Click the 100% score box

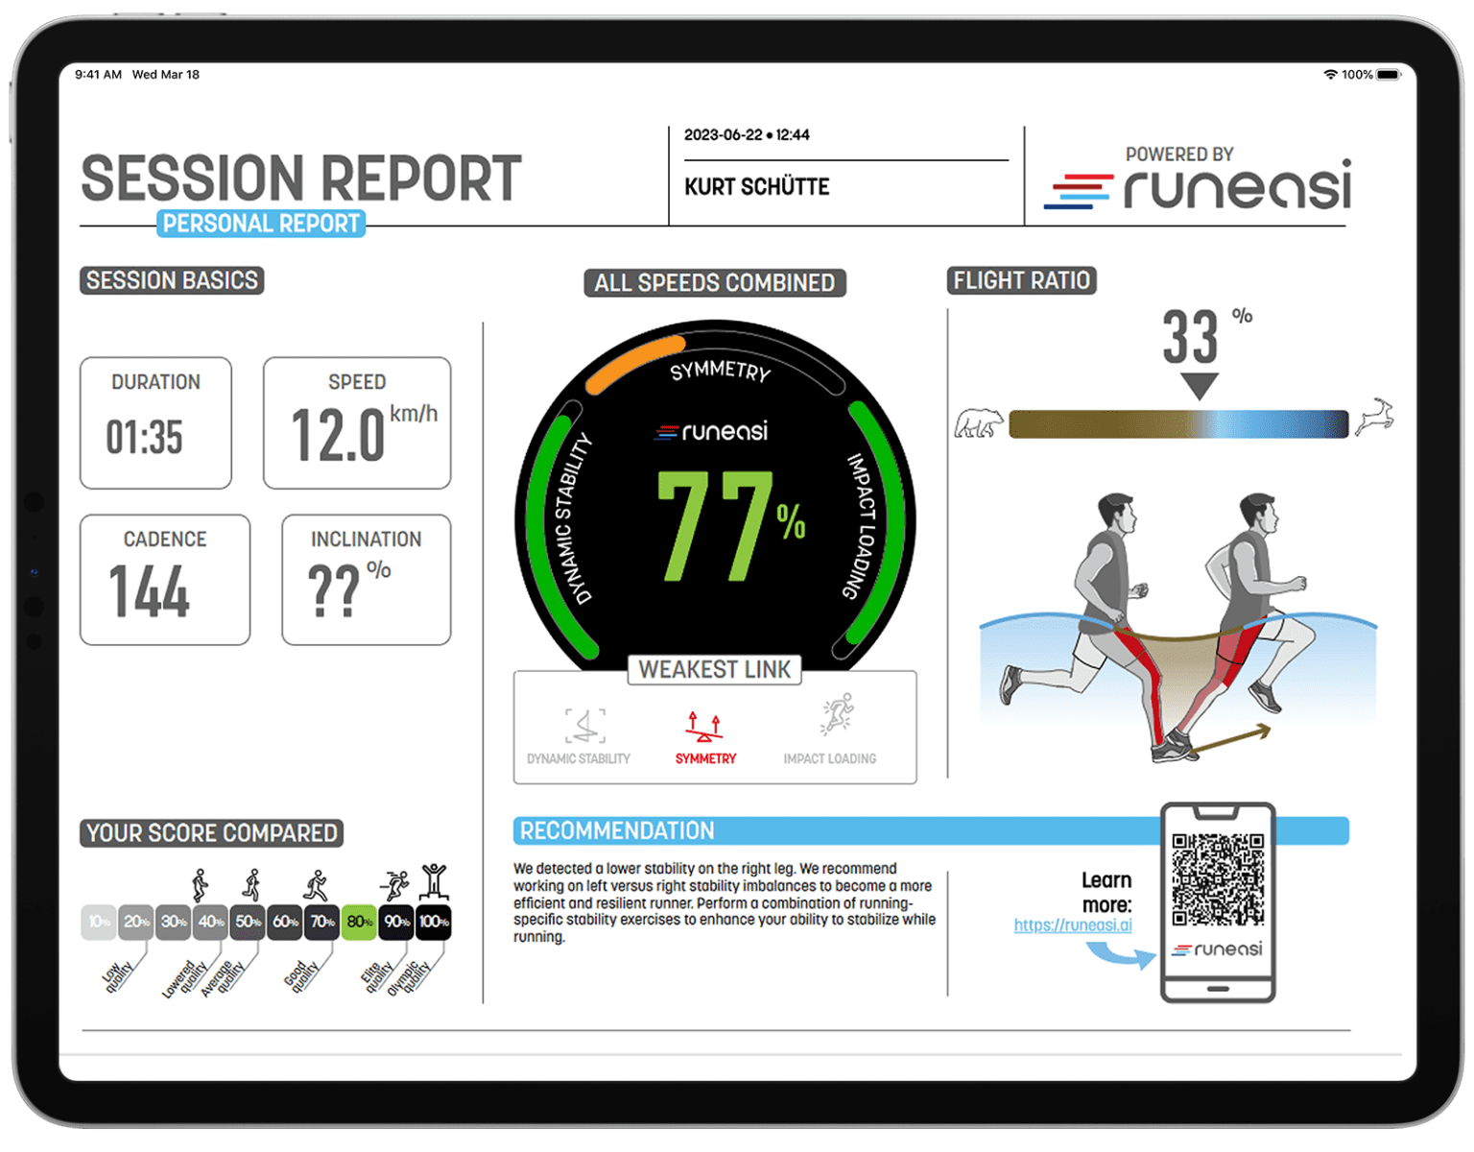[434, 922]
